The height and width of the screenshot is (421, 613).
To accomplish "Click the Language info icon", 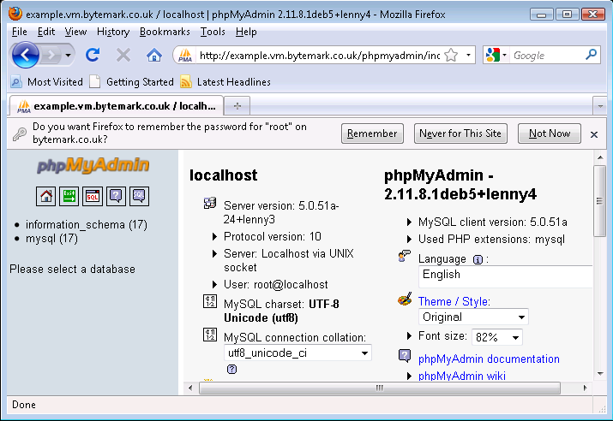I will [x=478, y=259].
